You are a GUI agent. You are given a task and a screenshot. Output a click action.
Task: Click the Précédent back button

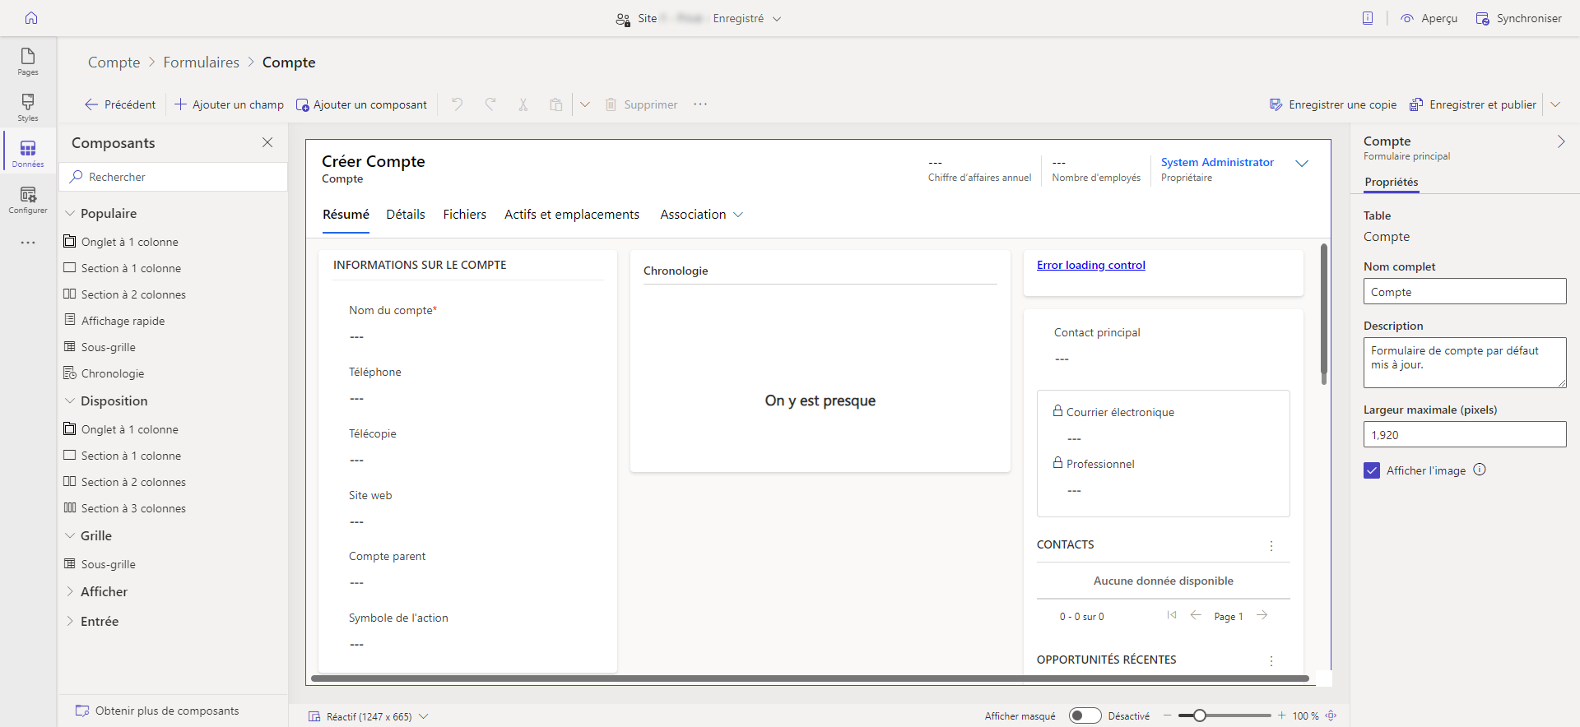click(x=120, y=104)
